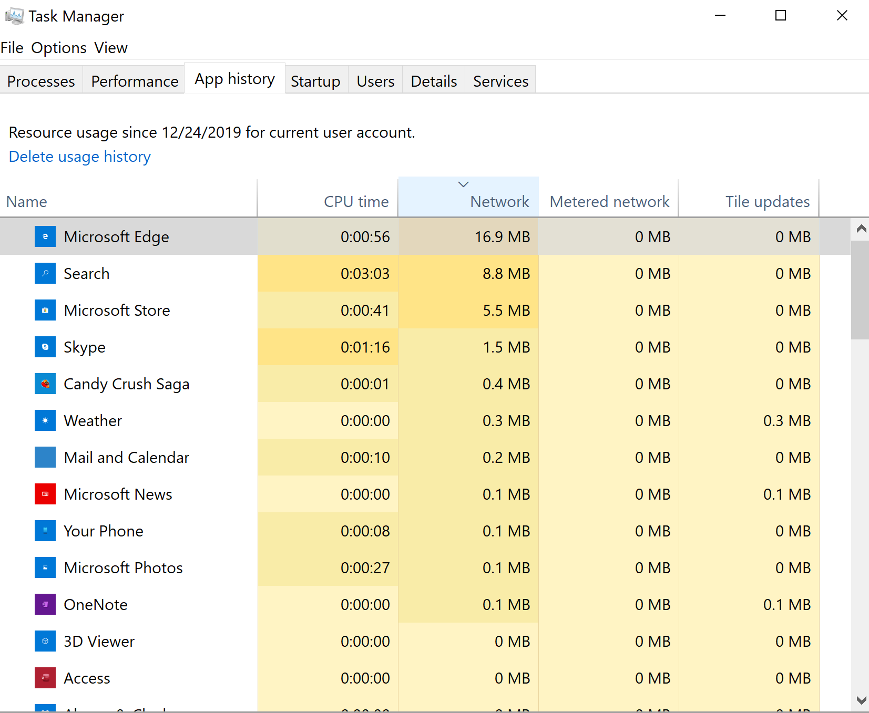Viewport: 869px width, 713px height.
Task: Open the Options menu
Action: (x=58, y=48)
